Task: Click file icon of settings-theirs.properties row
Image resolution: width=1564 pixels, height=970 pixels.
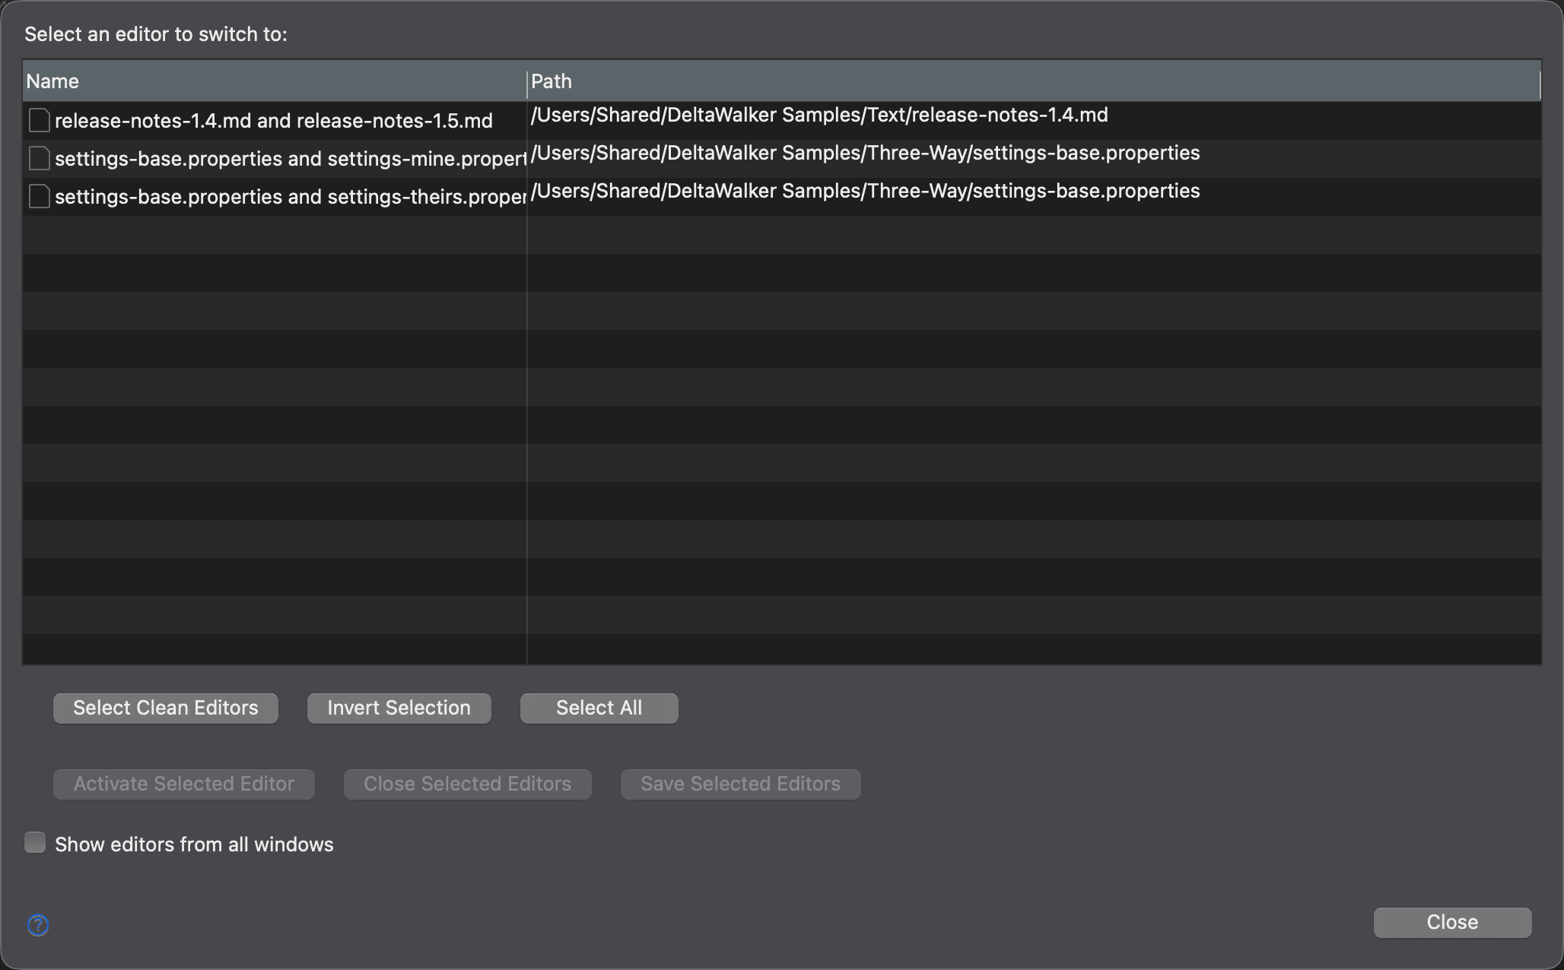Action: (39, 196)
